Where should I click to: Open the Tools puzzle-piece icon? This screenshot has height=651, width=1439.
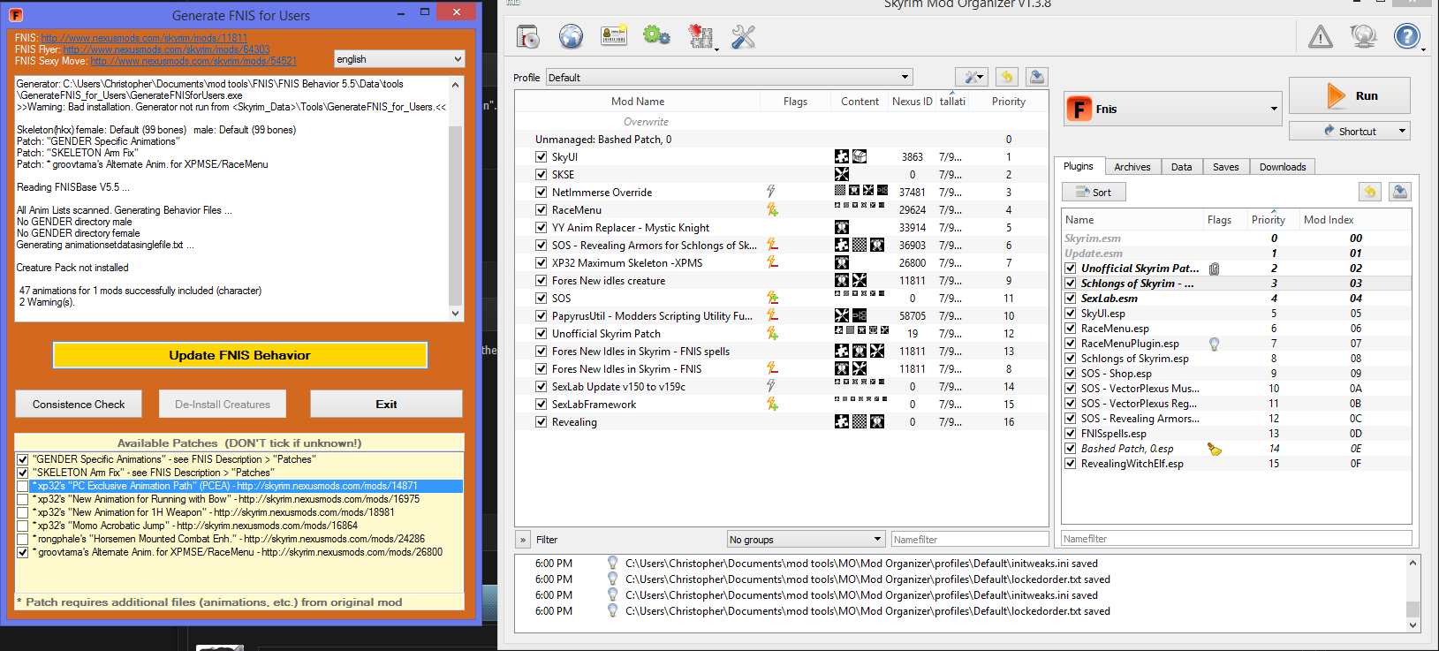701,36
